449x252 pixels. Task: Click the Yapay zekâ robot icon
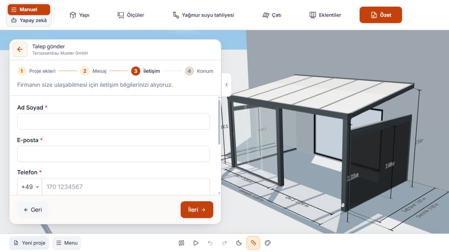[x=14, y=20]
